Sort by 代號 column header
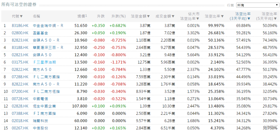The image size is (280, 131). (x=17, y=16)
